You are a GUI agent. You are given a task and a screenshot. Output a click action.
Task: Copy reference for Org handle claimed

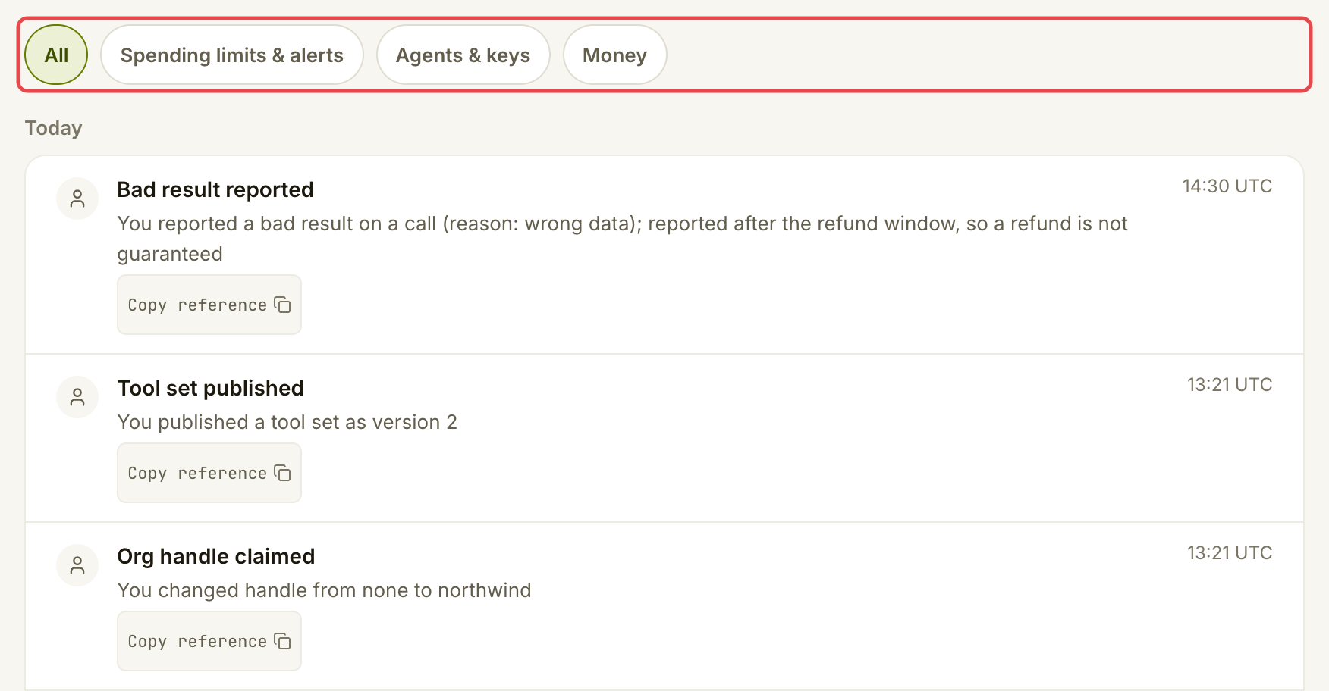point(209,641)
